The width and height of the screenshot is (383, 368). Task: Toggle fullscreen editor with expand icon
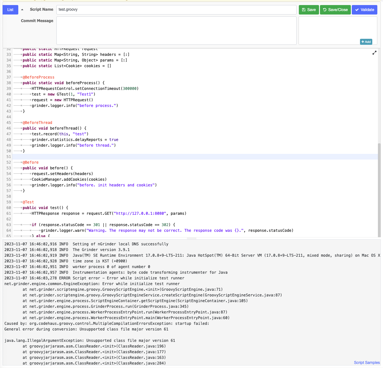374,53
